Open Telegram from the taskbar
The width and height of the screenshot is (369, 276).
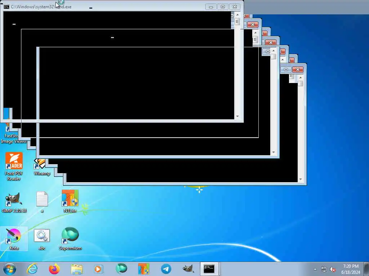(x=166, y=269)
